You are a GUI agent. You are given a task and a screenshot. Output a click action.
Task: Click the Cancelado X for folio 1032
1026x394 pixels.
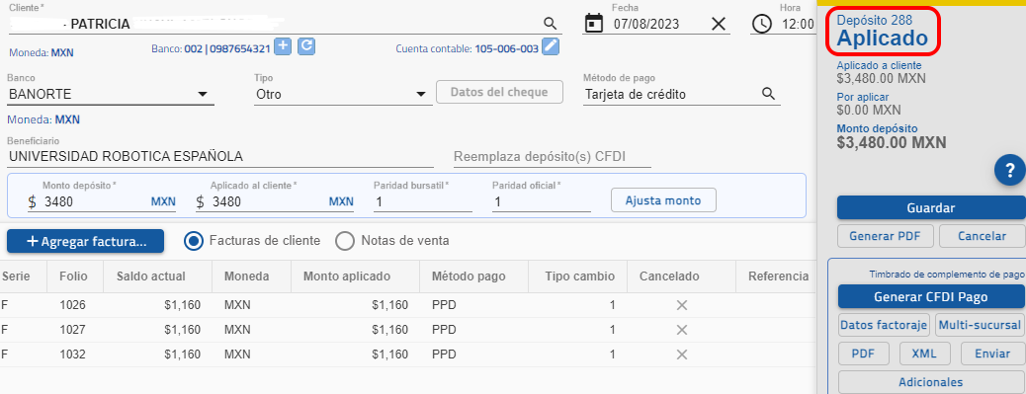682,355
